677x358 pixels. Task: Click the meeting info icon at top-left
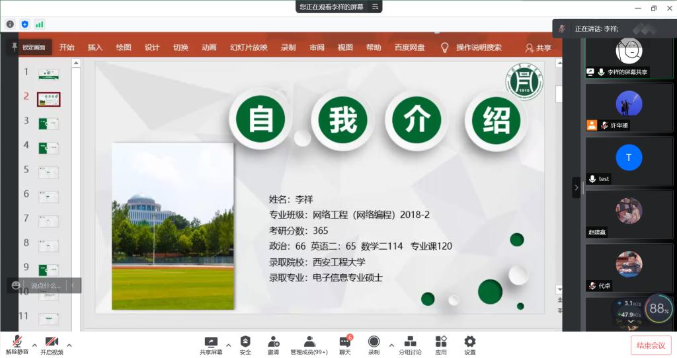click(10, 24)
